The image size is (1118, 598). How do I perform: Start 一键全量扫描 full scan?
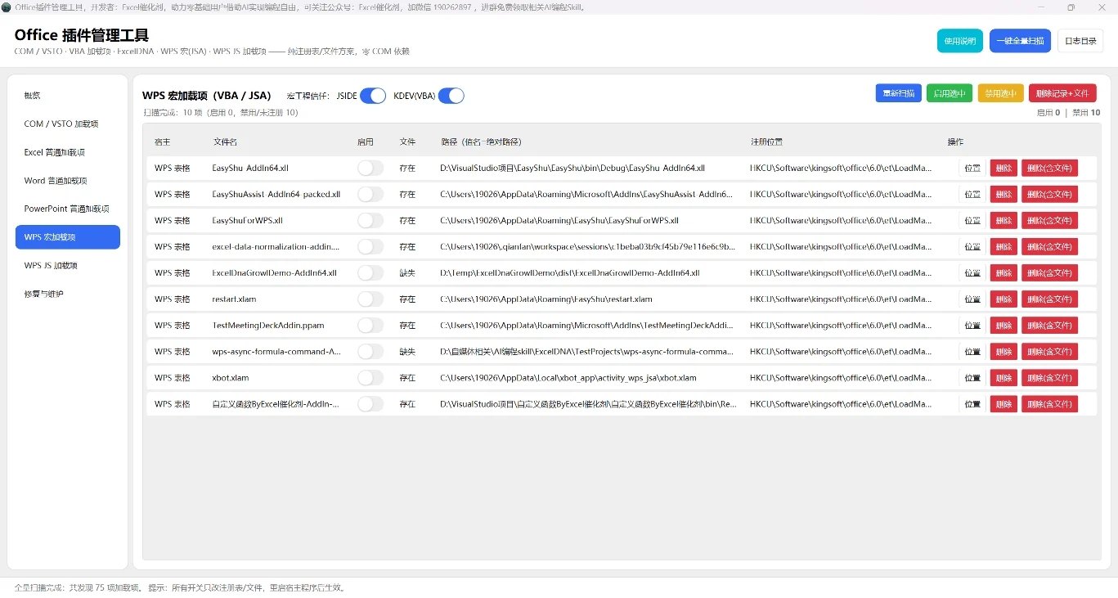pos(1020,41)
